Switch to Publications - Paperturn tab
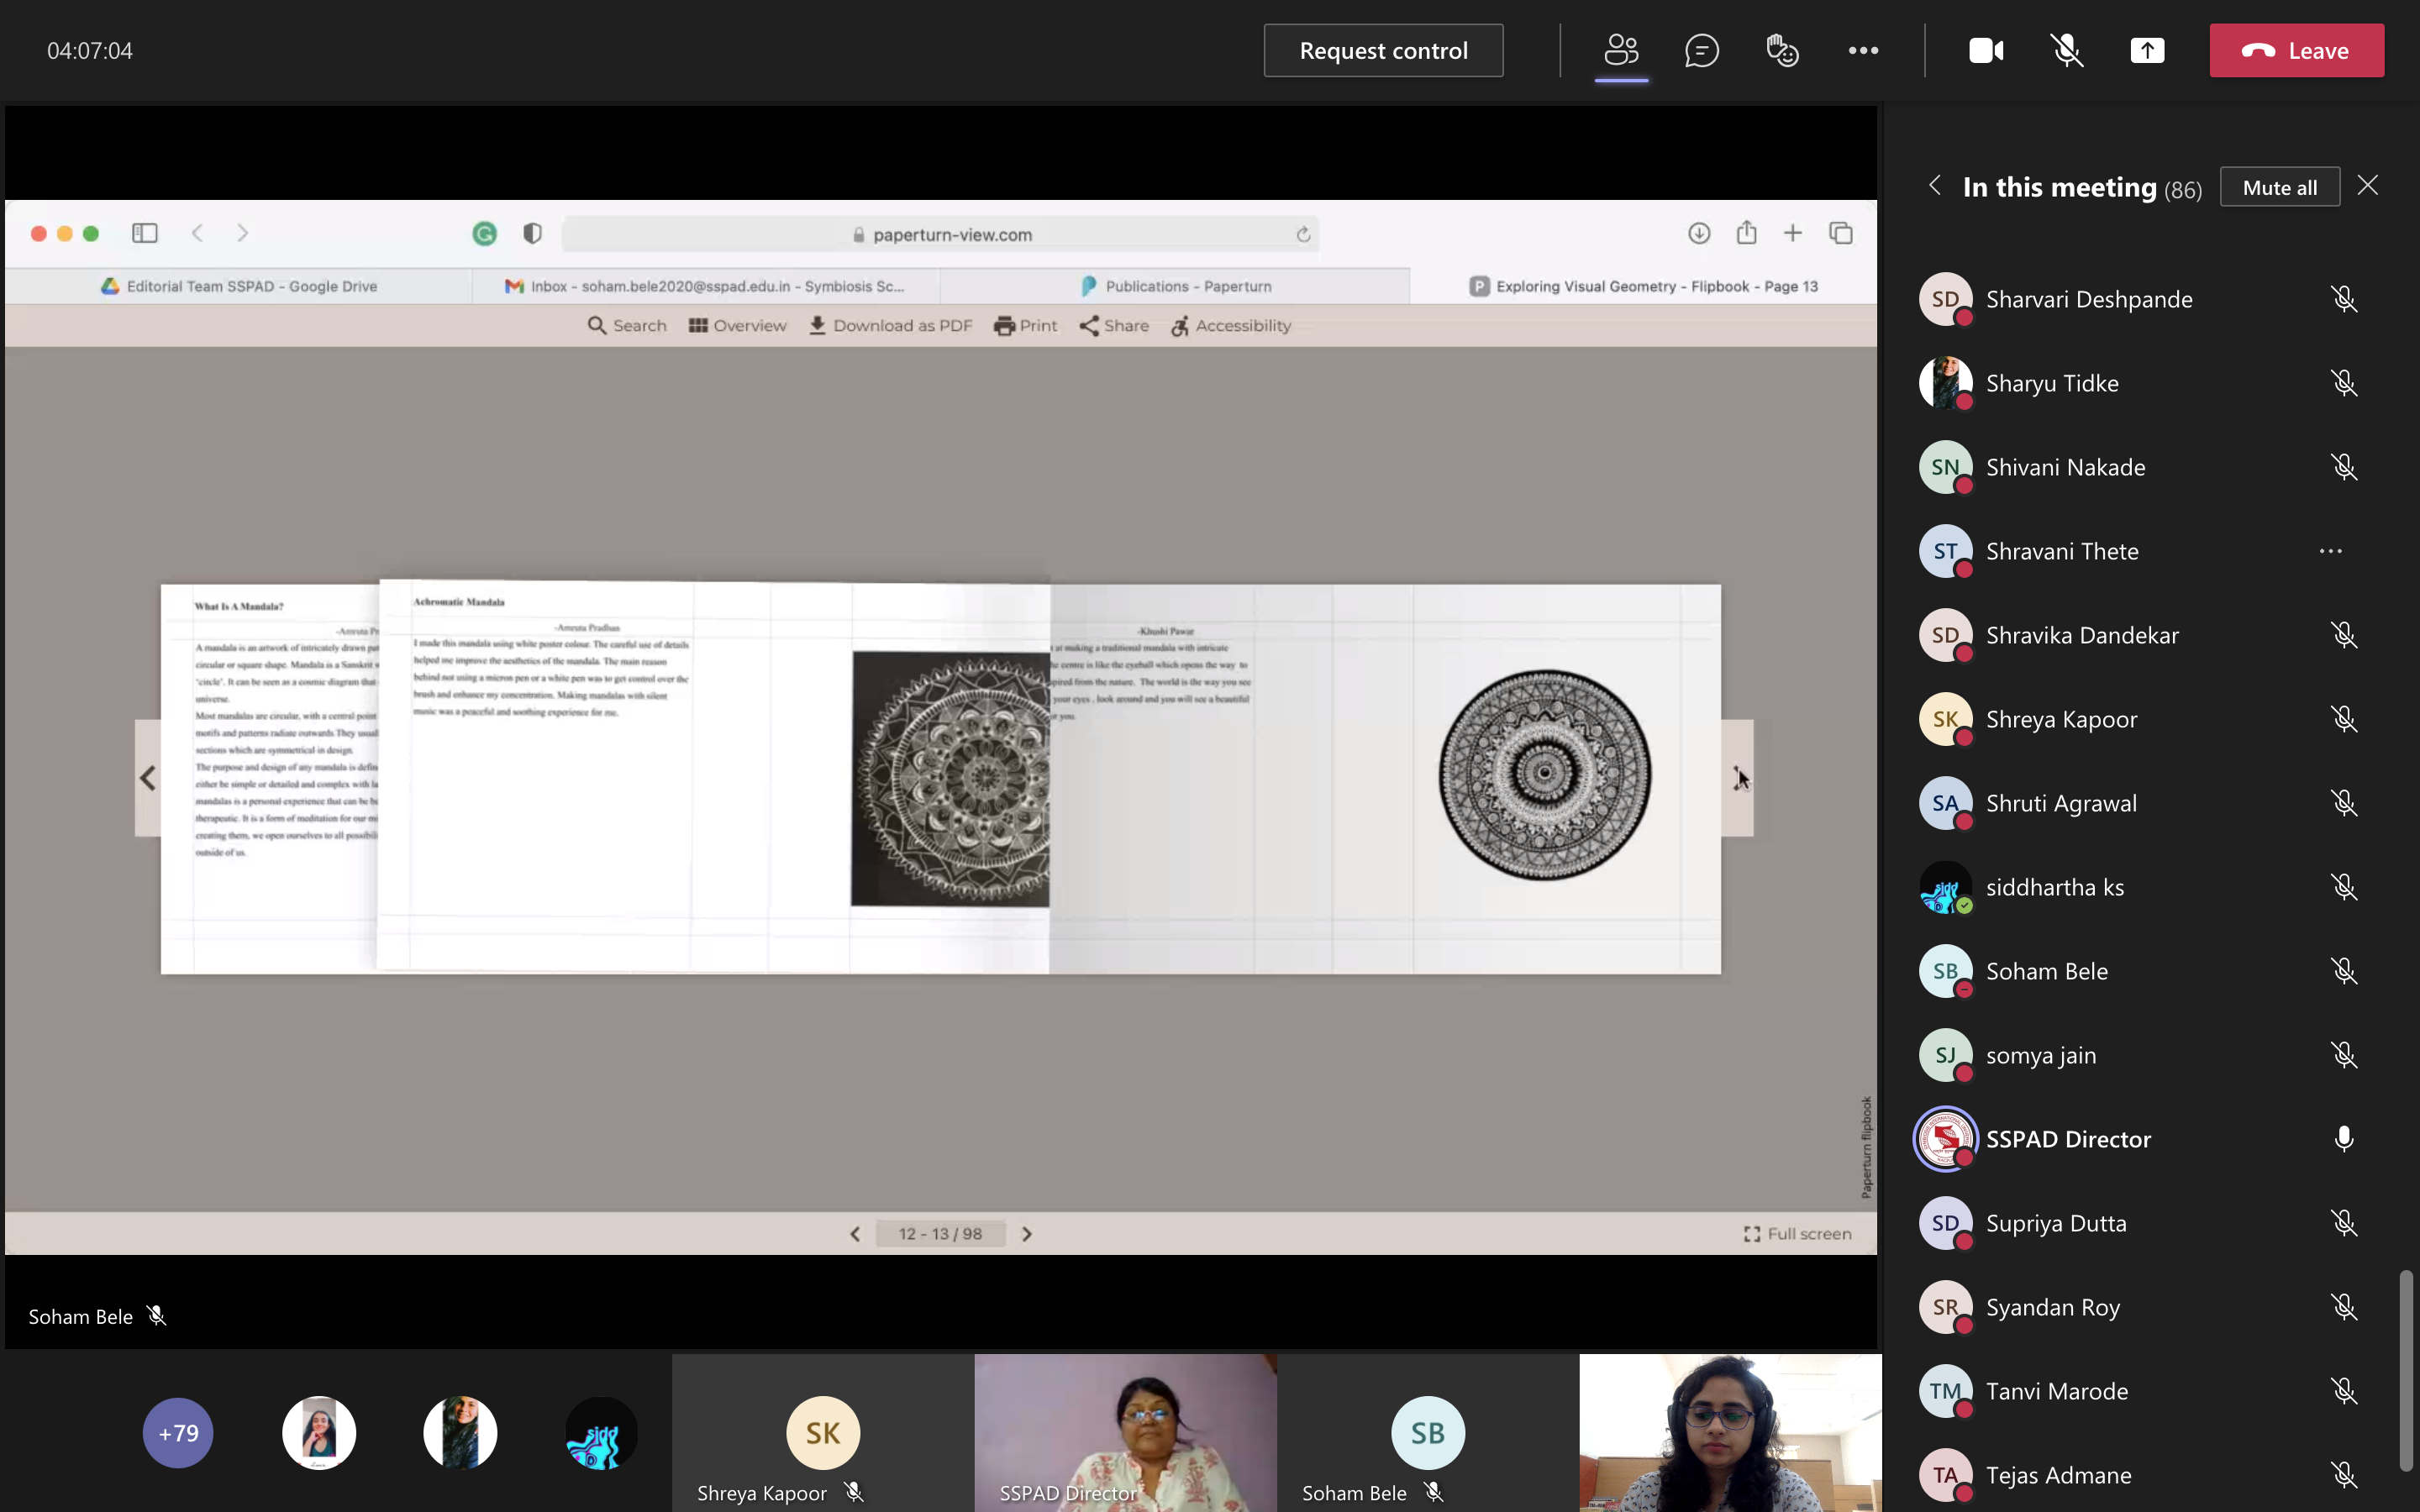Image resolution: width=2420 pixels, height=1512 pixels. click(1175, 286)
